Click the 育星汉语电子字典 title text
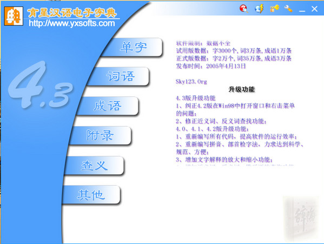324x244 pixels. 72,13
